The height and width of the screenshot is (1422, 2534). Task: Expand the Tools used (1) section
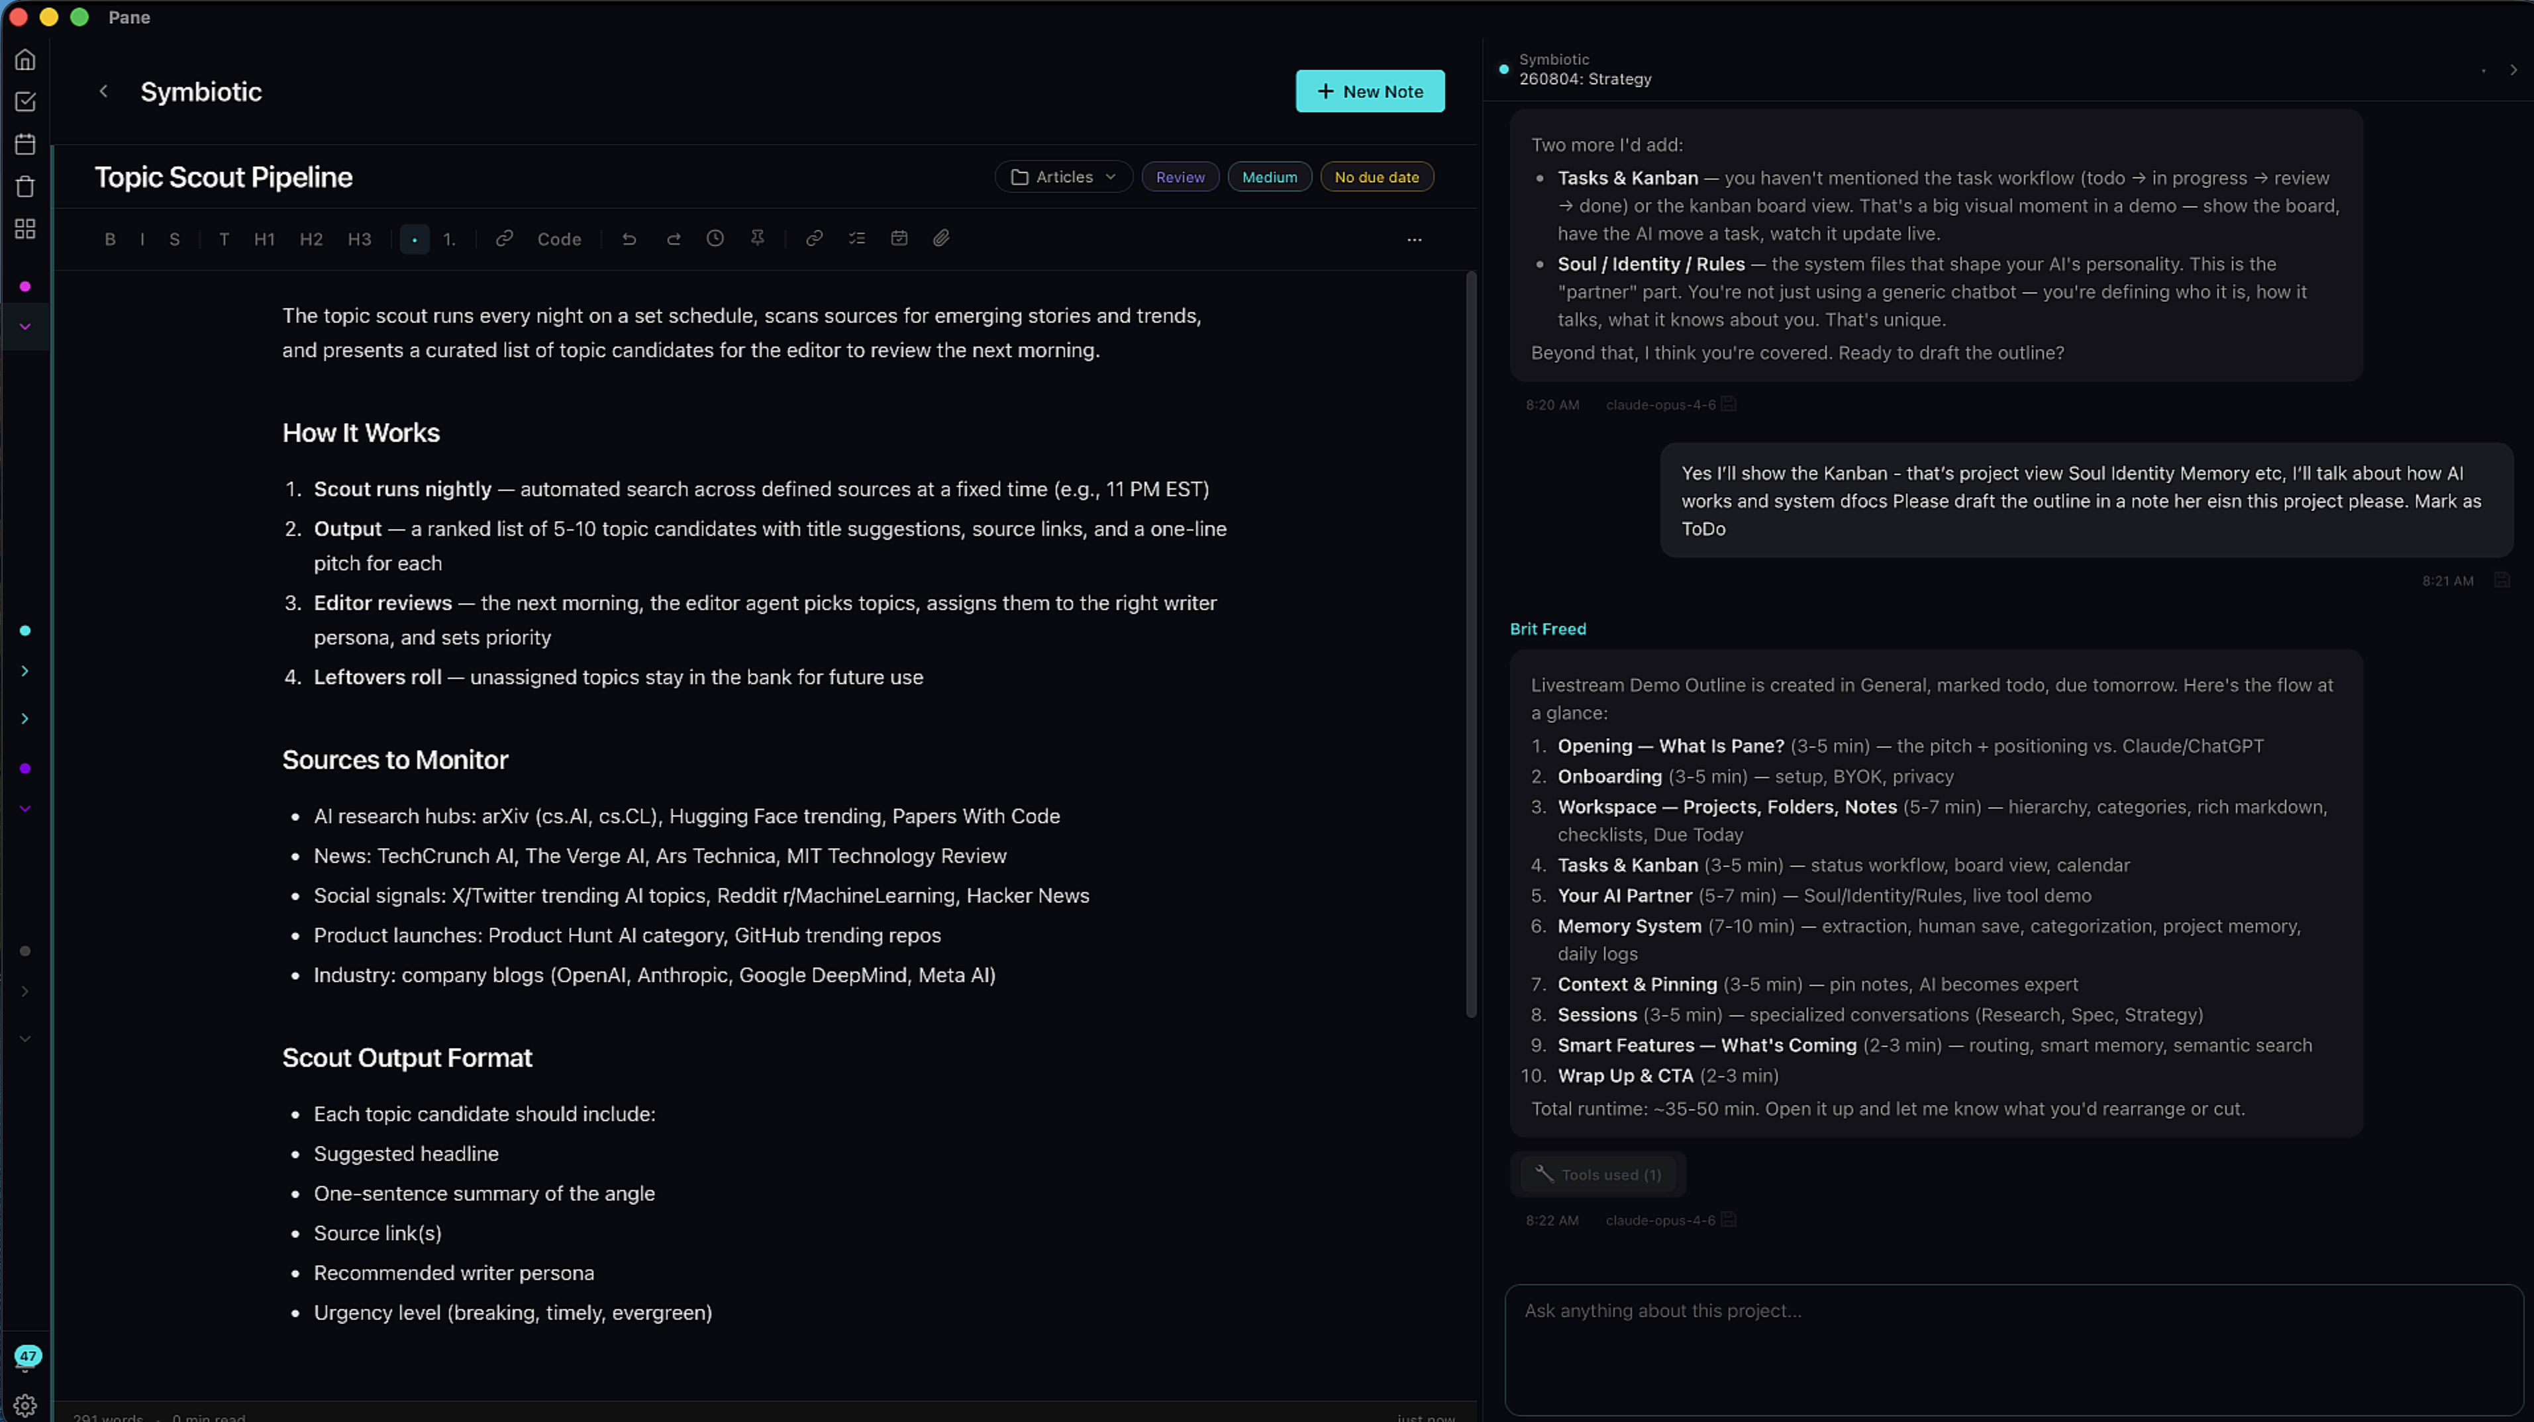pyautogui.click(x=1599, y=1175)
